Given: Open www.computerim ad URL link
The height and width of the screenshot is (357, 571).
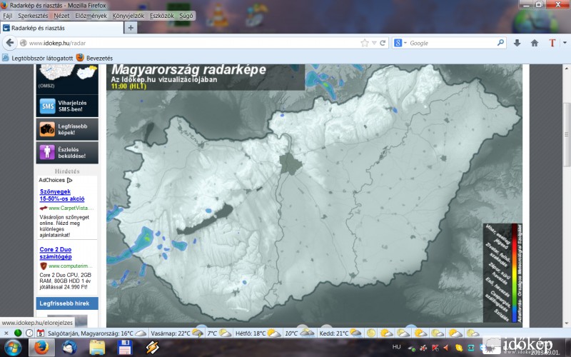Looking at the screenshot, I should click(x=70, y=266).
